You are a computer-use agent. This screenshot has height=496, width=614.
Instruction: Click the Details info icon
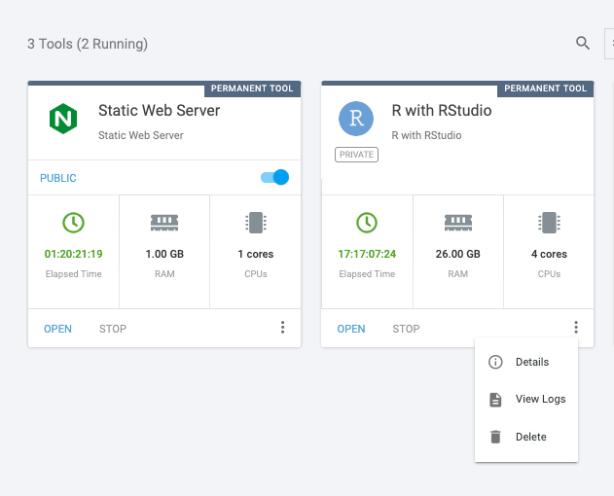click(x=495, y=362)
